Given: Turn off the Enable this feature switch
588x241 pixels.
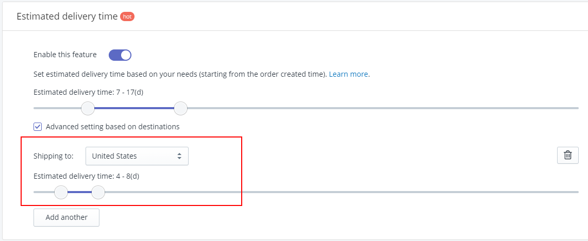Looking at the screenshot, I should click(x=120, y=55).
